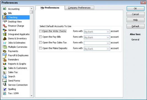
Task: Select Reports & Graphs entry
Action: (x=17, y=64)
